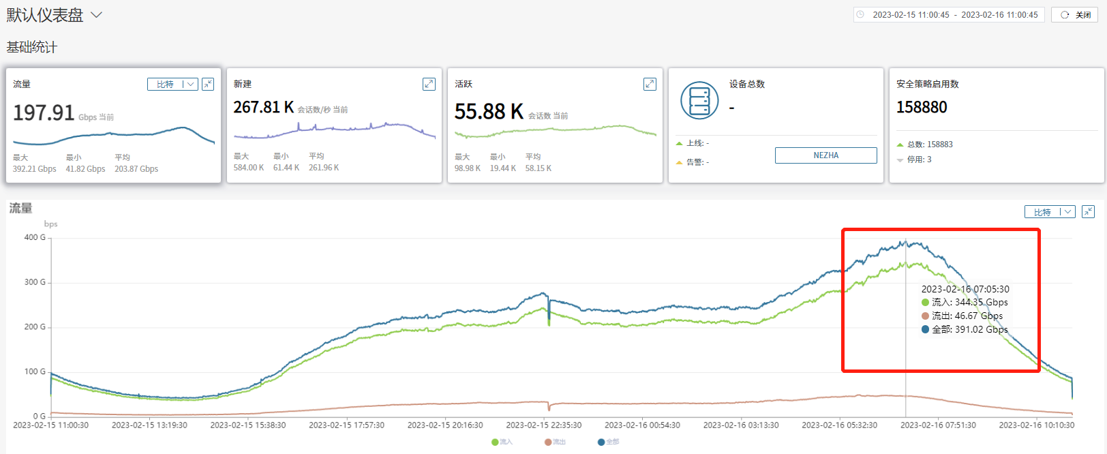Viewport: 1107px width, 454px height.
Task: Collapse the large 流量 chart panel
Action: (x=1088, y=212)
